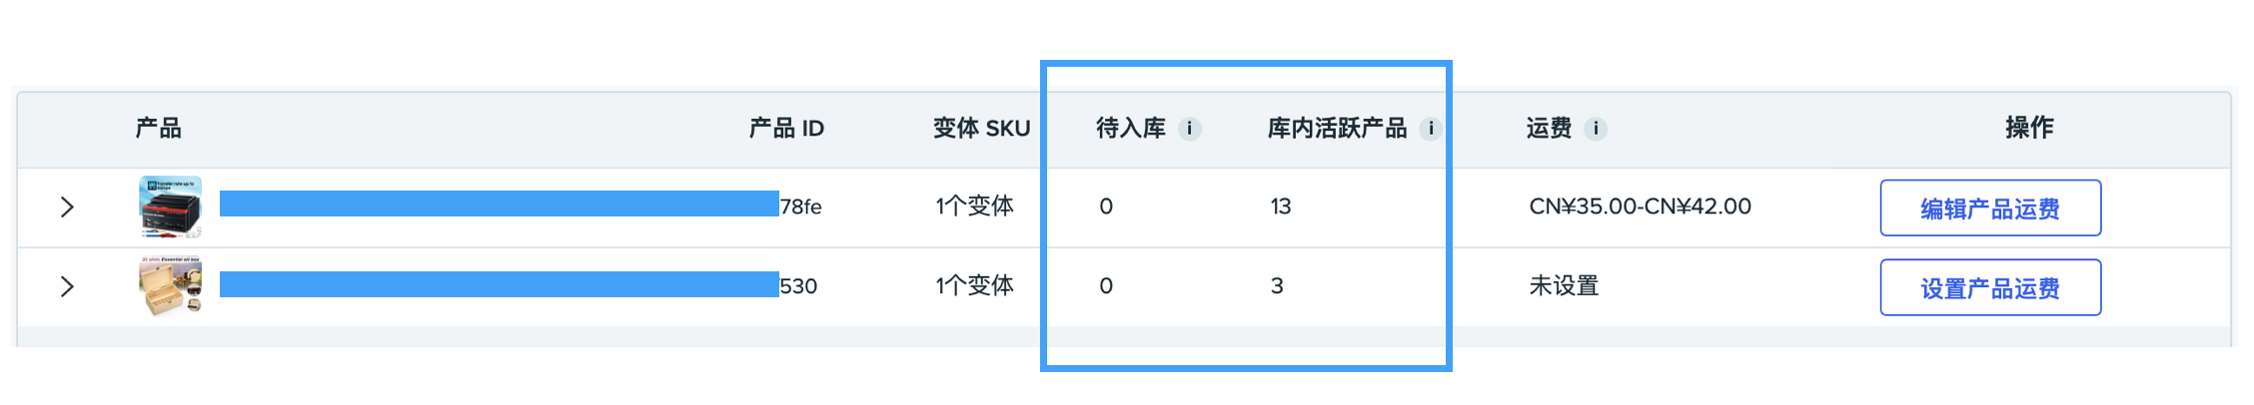Open the 编辑产品运费 button

coord(1990,207)
